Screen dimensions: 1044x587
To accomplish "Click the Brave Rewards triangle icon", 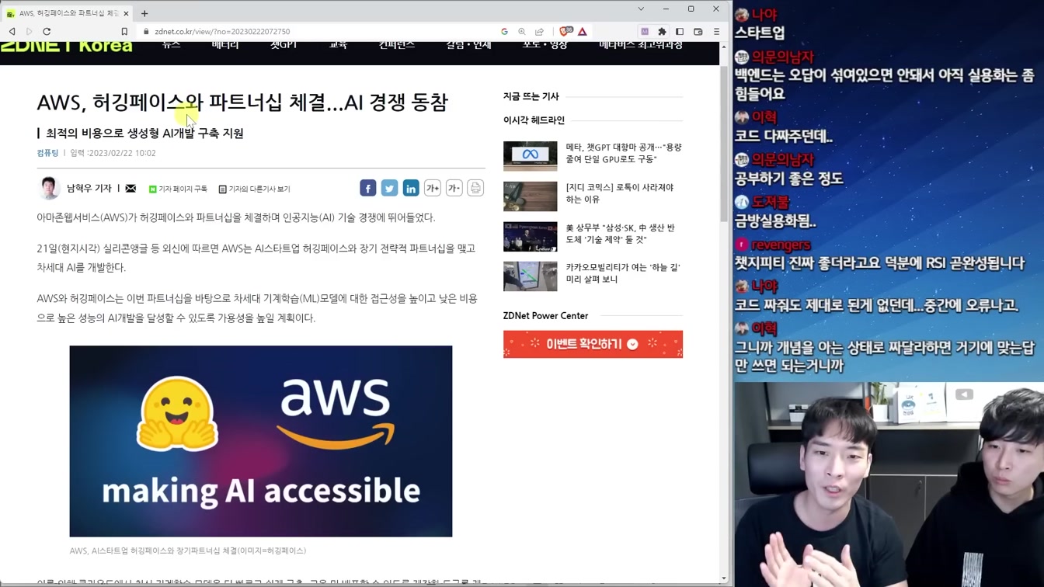I will [583, 32].
